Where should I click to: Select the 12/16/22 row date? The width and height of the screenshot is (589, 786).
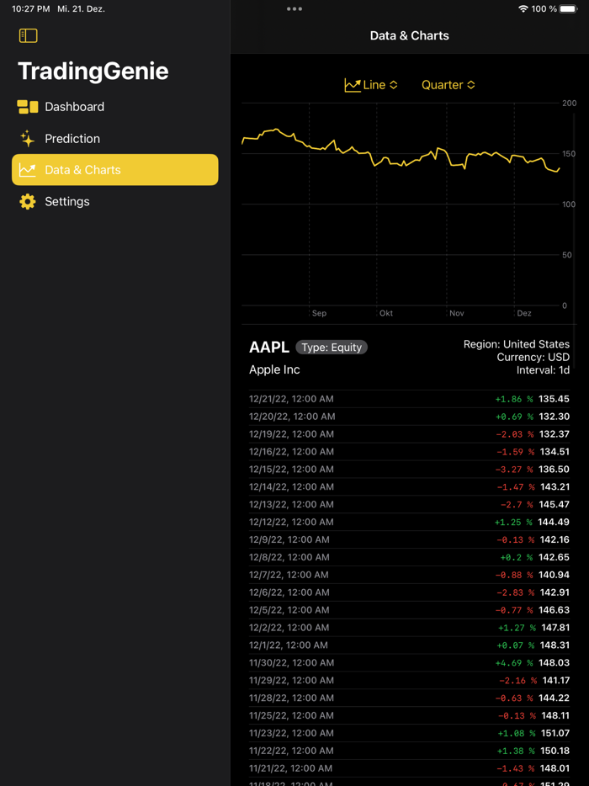click(291, 452)
